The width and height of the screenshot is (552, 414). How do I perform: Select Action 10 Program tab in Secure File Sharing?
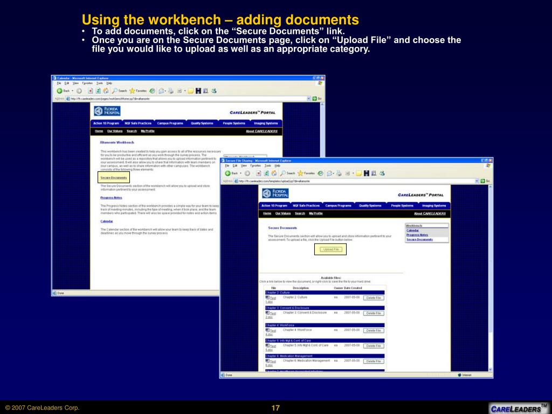coord(274,205)
